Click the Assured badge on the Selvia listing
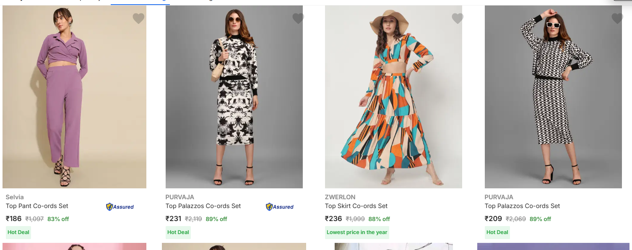The image size is (632, 250). pyautogui.click(x=120, y=207)
